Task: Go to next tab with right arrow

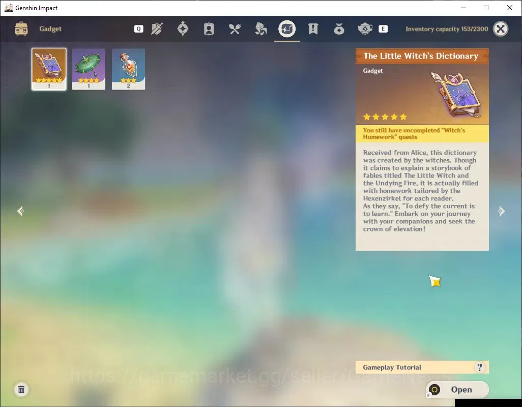Action: pos(501,211)
